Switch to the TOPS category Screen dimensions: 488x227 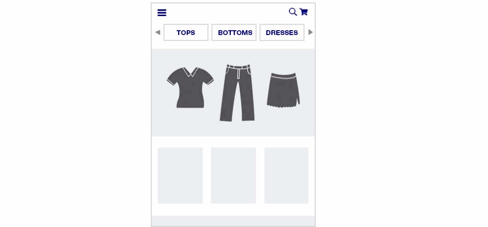186,32
